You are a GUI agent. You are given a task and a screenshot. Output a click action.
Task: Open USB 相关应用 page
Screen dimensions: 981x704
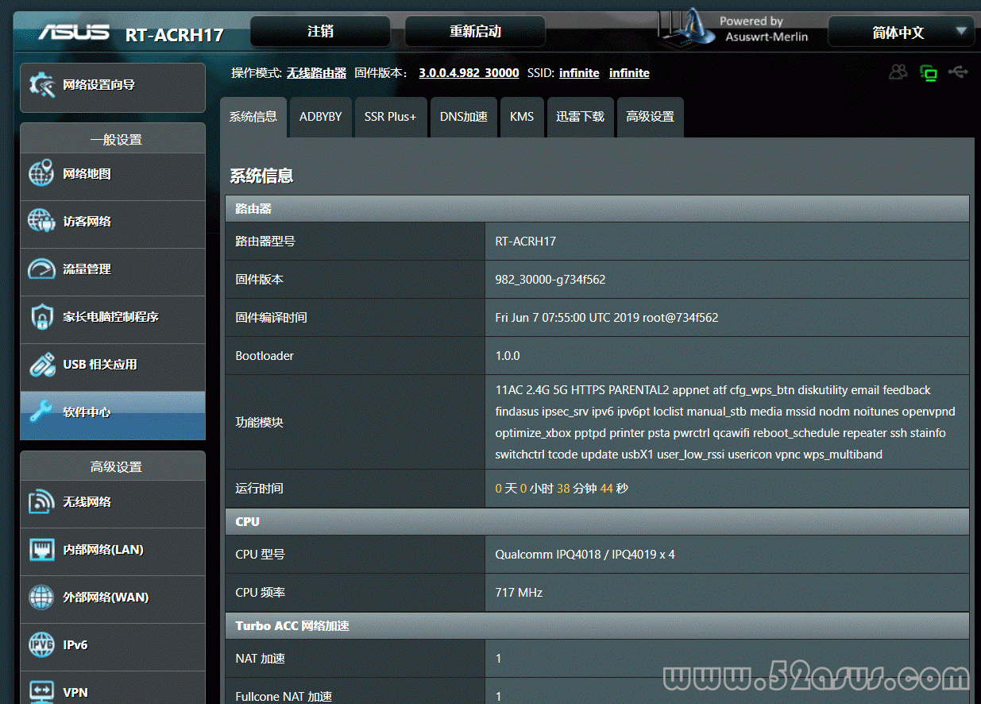(113, 367)
